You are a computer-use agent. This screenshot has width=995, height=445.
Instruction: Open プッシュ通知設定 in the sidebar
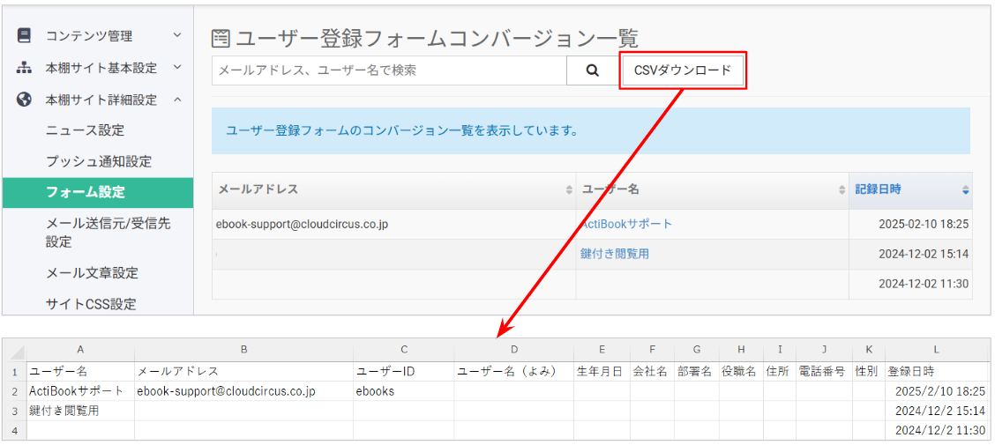[99, 161]
